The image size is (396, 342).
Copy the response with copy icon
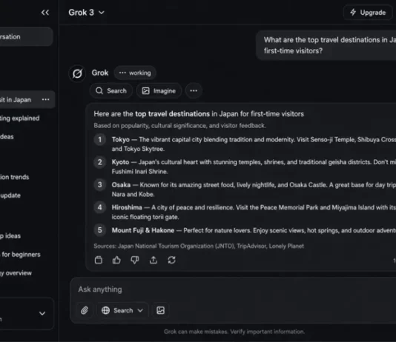pyautogui.click(x=99, y=260)
